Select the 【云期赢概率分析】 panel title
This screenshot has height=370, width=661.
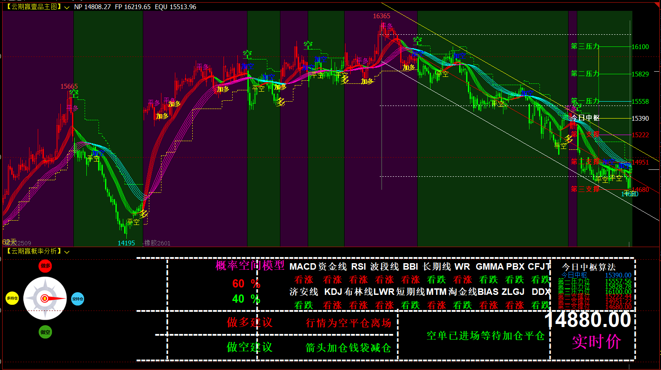[x=33, y=251]
